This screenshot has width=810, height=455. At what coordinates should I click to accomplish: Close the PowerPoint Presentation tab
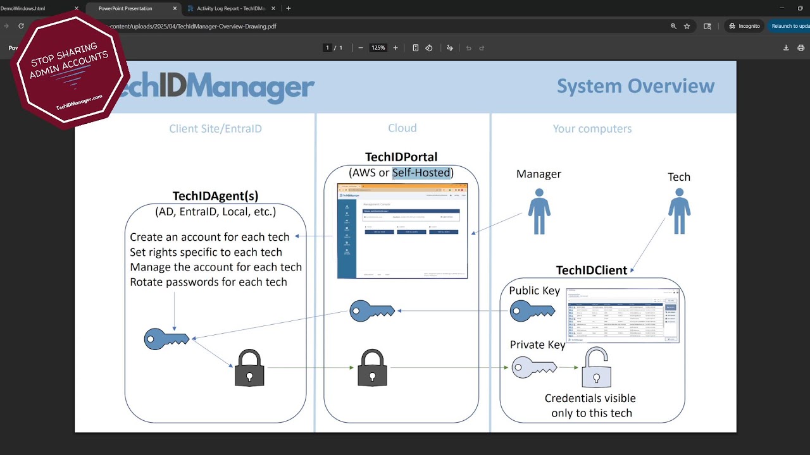[175, 9]
